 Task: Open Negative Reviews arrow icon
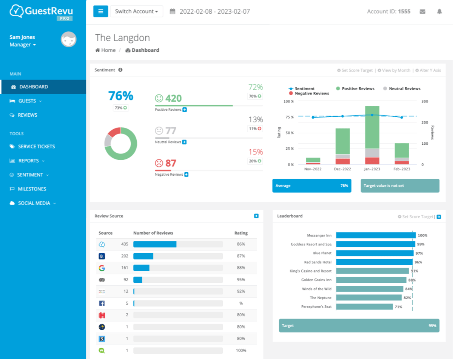pyautogui.click(x=186, y=175)
